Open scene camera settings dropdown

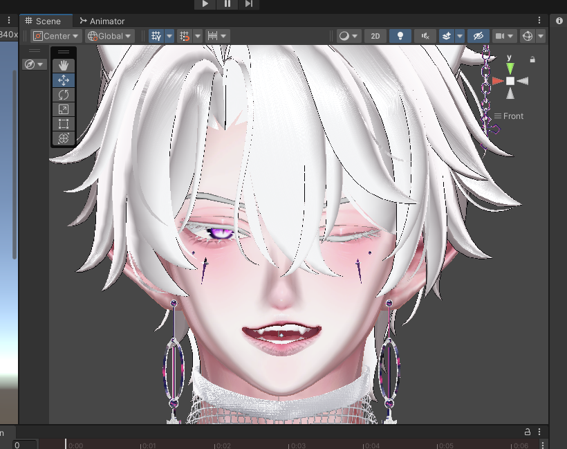504,36
